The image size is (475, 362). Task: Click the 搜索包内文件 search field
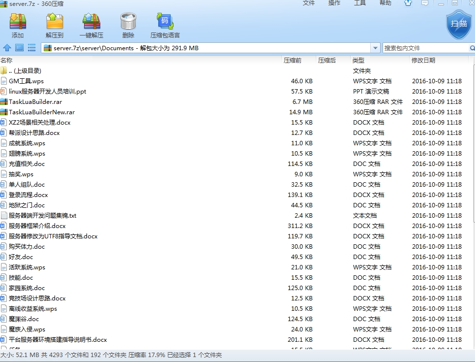click(x=425, y=48)
